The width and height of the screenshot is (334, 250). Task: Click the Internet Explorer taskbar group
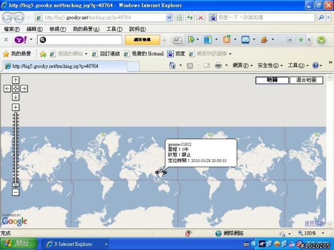[75, 244]
